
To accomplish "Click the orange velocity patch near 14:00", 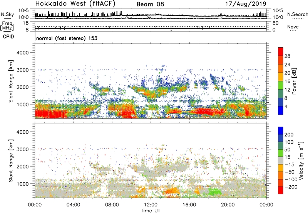I will pos(172,191).
